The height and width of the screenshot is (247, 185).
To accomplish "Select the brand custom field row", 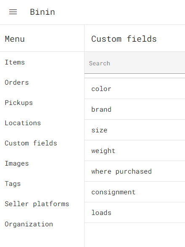I will [x=135, y=109].
